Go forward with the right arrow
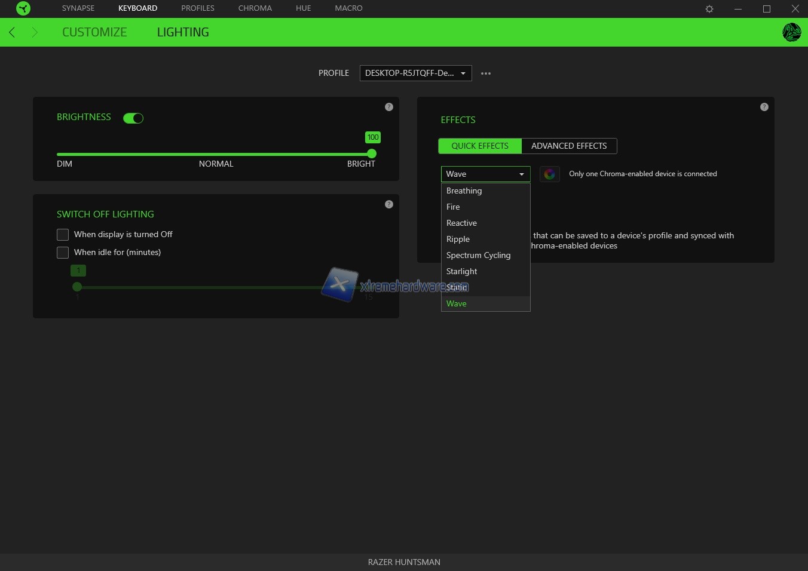The image size is (808, 571). pos(35,32)
